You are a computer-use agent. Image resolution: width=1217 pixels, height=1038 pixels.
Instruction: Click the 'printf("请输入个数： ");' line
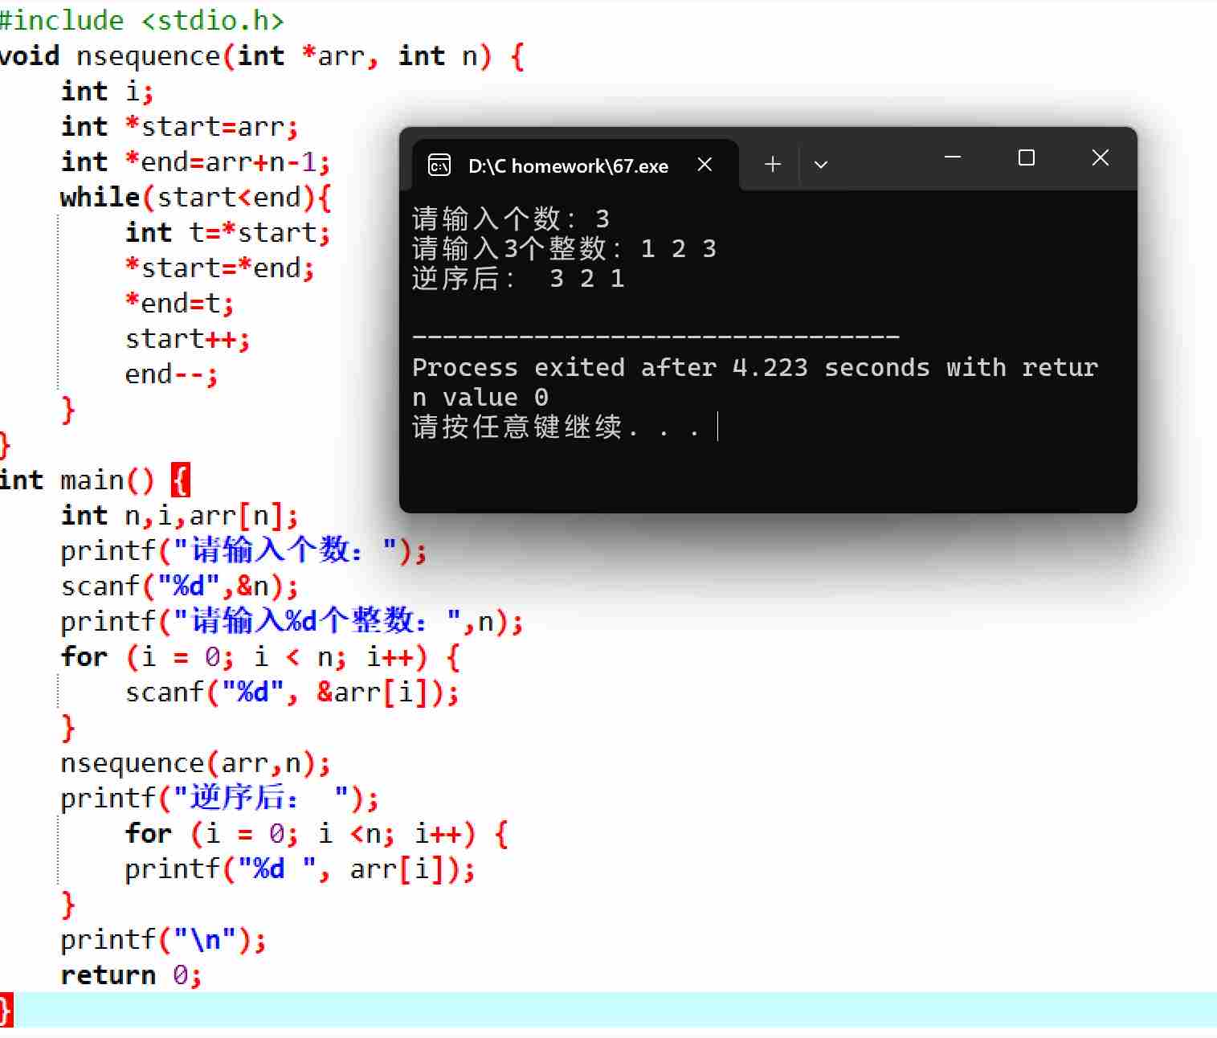(x=243, y=550)
